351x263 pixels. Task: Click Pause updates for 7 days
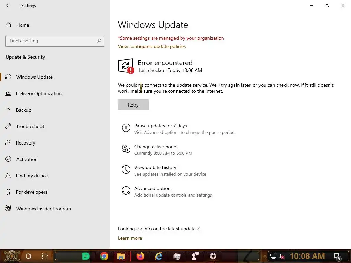(x=160, y=126)
